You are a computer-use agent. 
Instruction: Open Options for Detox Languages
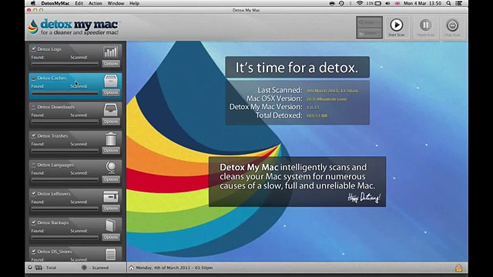[x=111, y=179]
